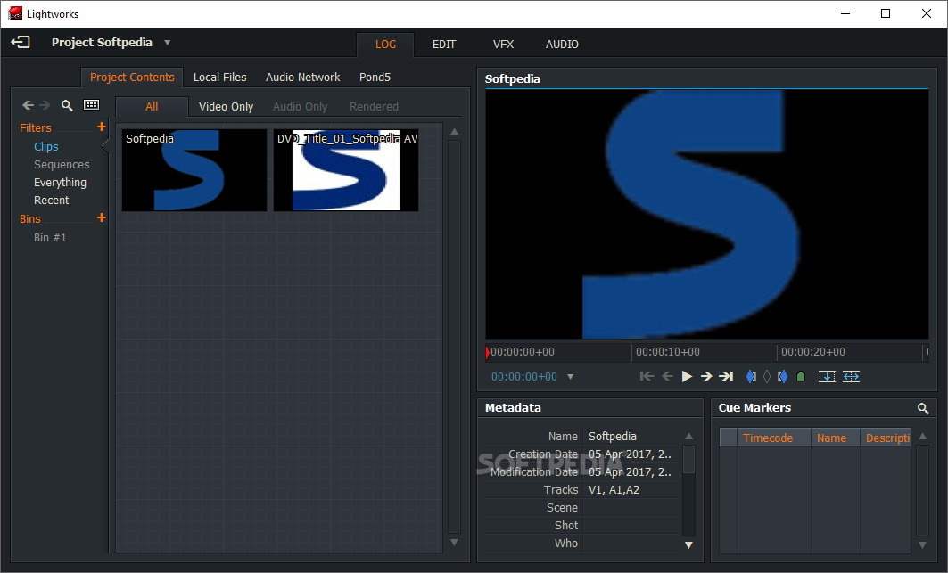Filter to Video Only
The width and height of the screenshot is (948, 573).
226,106
